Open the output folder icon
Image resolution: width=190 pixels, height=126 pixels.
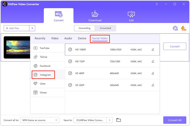click(119, 120)
